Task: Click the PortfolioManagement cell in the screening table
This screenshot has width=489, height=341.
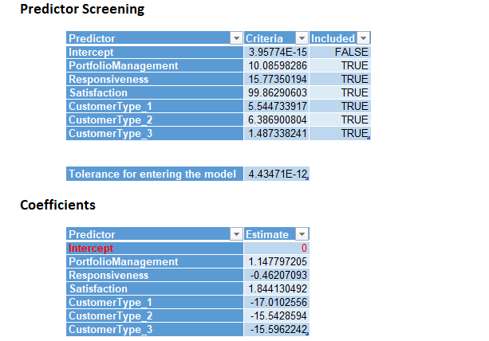Action: pyautogui.click(x=155, y=65)
